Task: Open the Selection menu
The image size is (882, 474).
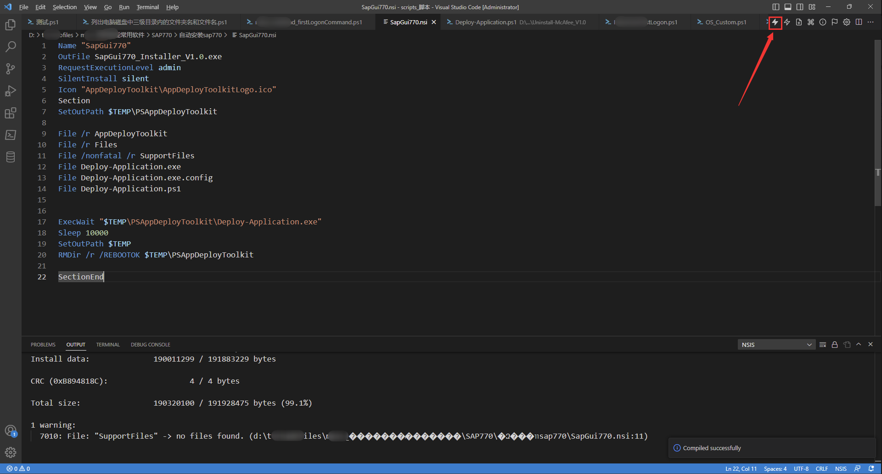Action: pos(65,7)
